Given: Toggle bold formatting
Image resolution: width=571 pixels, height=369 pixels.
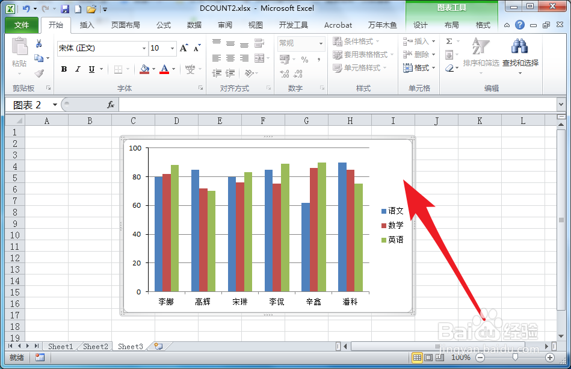Looking at the screenshot, I should 64,69.
